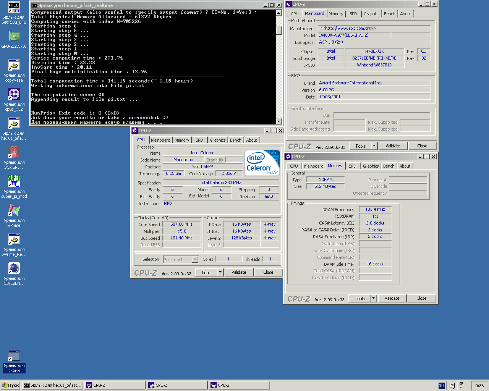The height and width of the screenshot is (391, 489).
Task: Open Tools dropdown arrow in Memory window
Action: coord(374,298)
